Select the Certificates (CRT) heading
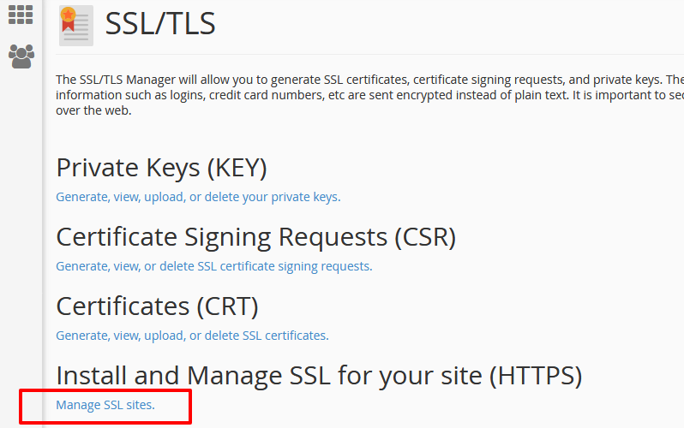The image size is (684, 428). 158,306
